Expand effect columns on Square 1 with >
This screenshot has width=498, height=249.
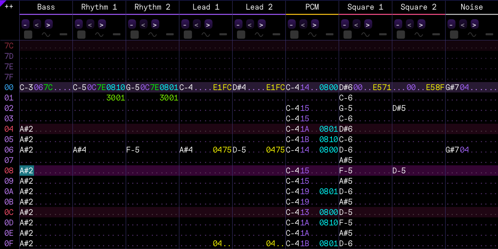368,24
